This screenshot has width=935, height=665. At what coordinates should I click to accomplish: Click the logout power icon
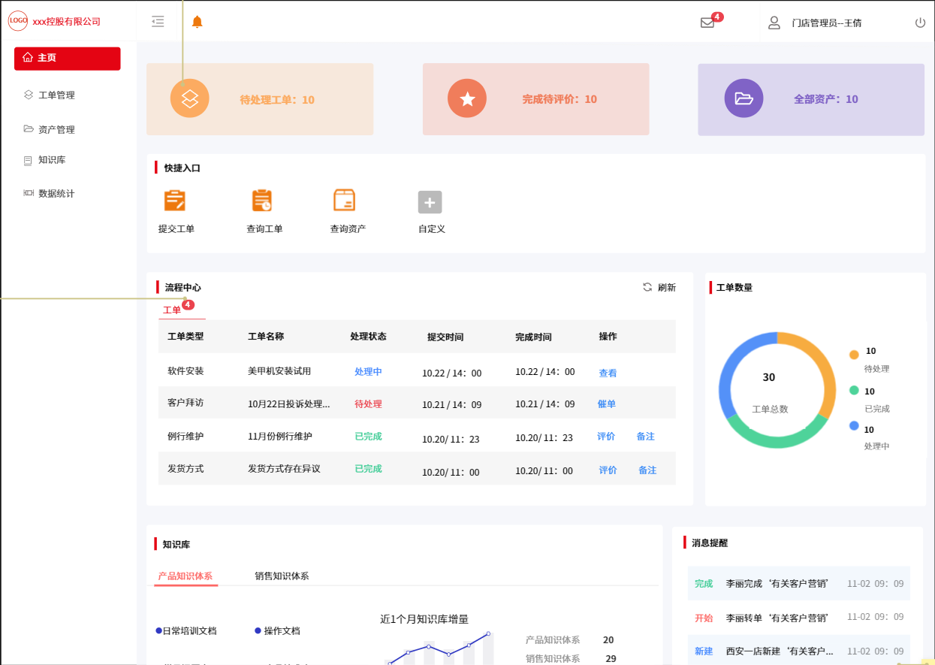919,22
